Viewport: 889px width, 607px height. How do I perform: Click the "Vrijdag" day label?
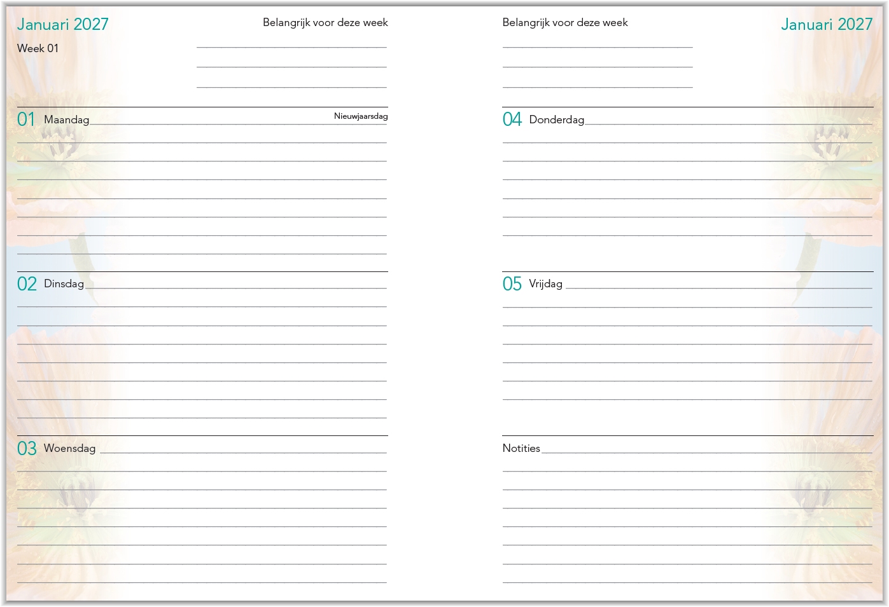click(x=546, y=284)
